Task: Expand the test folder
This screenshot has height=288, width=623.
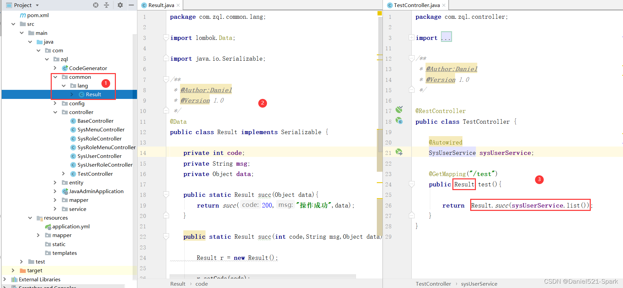Action: (21, 262)
